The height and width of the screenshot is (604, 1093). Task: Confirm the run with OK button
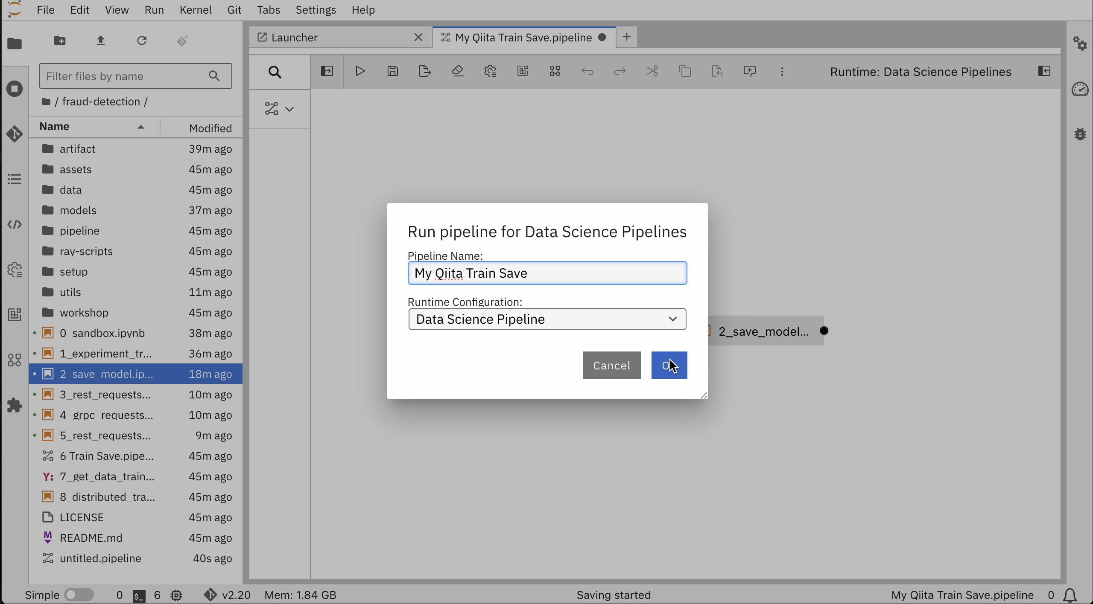click(669, 366)
